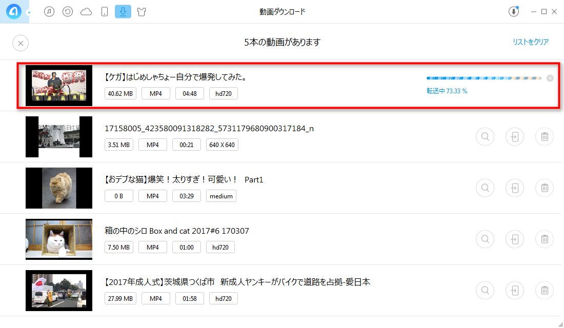Screen dimensions: 564x328
Task: Open the music library toolbar icon
Action: pyautogui.click(x=49, y=12)
